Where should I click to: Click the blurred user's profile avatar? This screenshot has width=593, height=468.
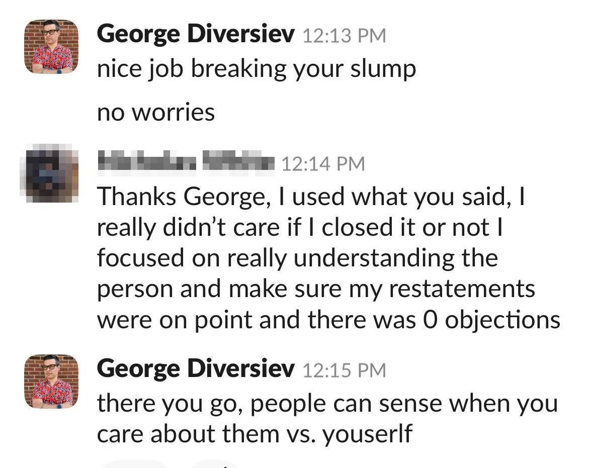tap(49, 173)
